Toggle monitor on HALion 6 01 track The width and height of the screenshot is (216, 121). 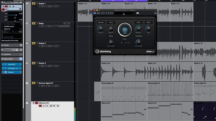pyautogui.click(x=44, y=106)
